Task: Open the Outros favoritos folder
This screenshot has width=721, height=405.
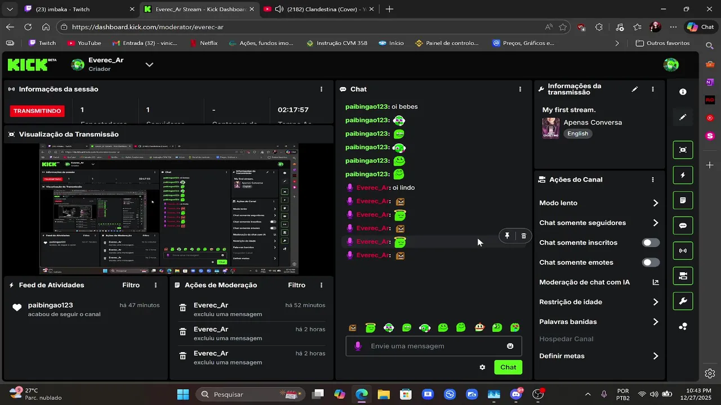Action: (662, 43)
